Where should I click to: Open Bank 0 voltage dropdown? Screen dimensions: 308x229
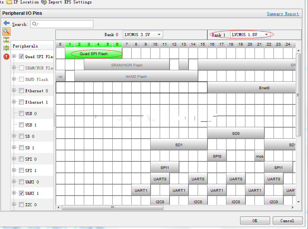159,35
